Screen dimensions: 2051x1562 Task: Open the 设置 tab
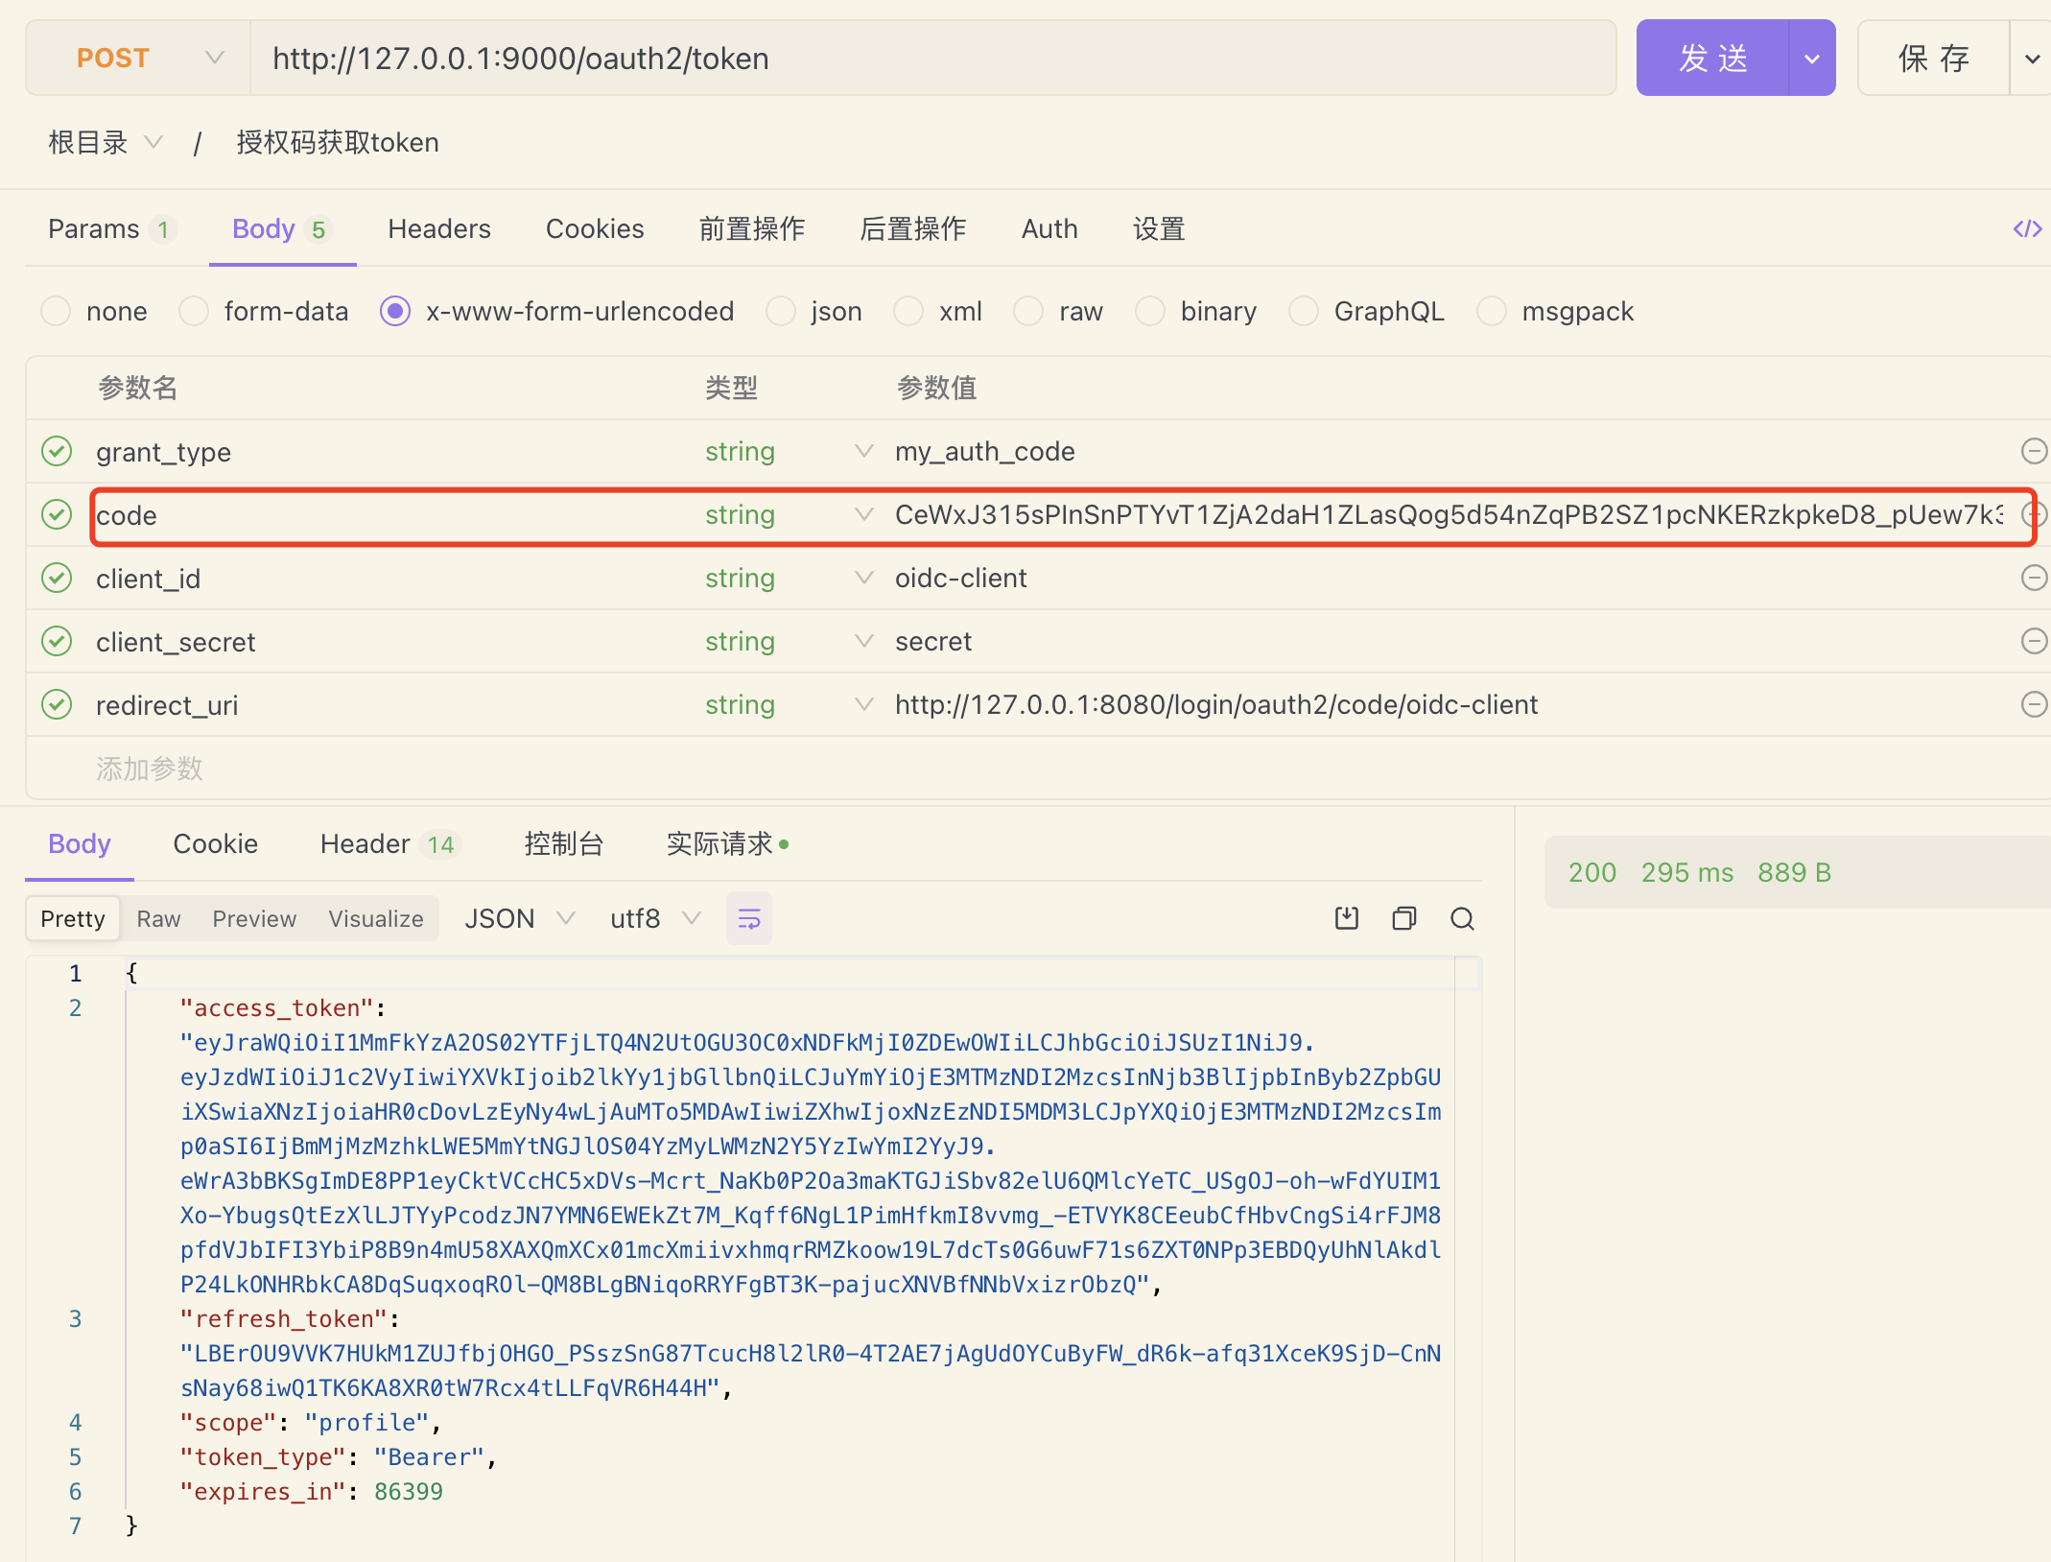coord(1159,228)
